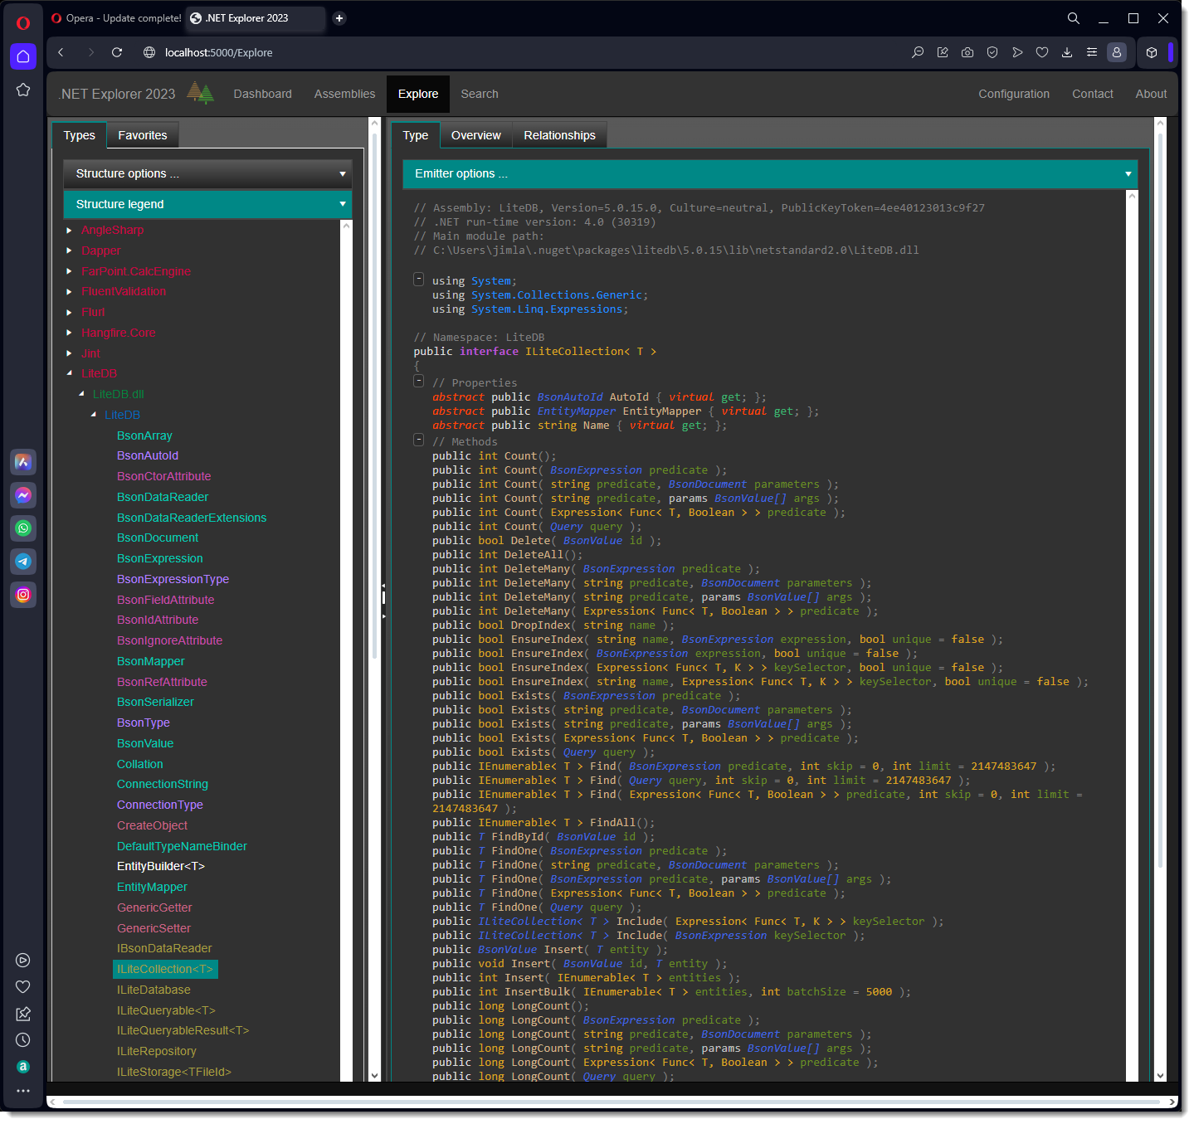
Task: Expand the FluentValidation tree node
Action: (69, 291)
